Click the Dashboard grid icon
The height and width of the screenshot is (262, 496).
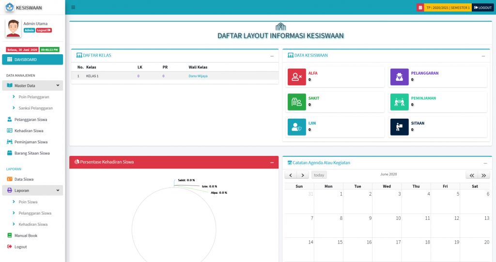click(10, 59)
